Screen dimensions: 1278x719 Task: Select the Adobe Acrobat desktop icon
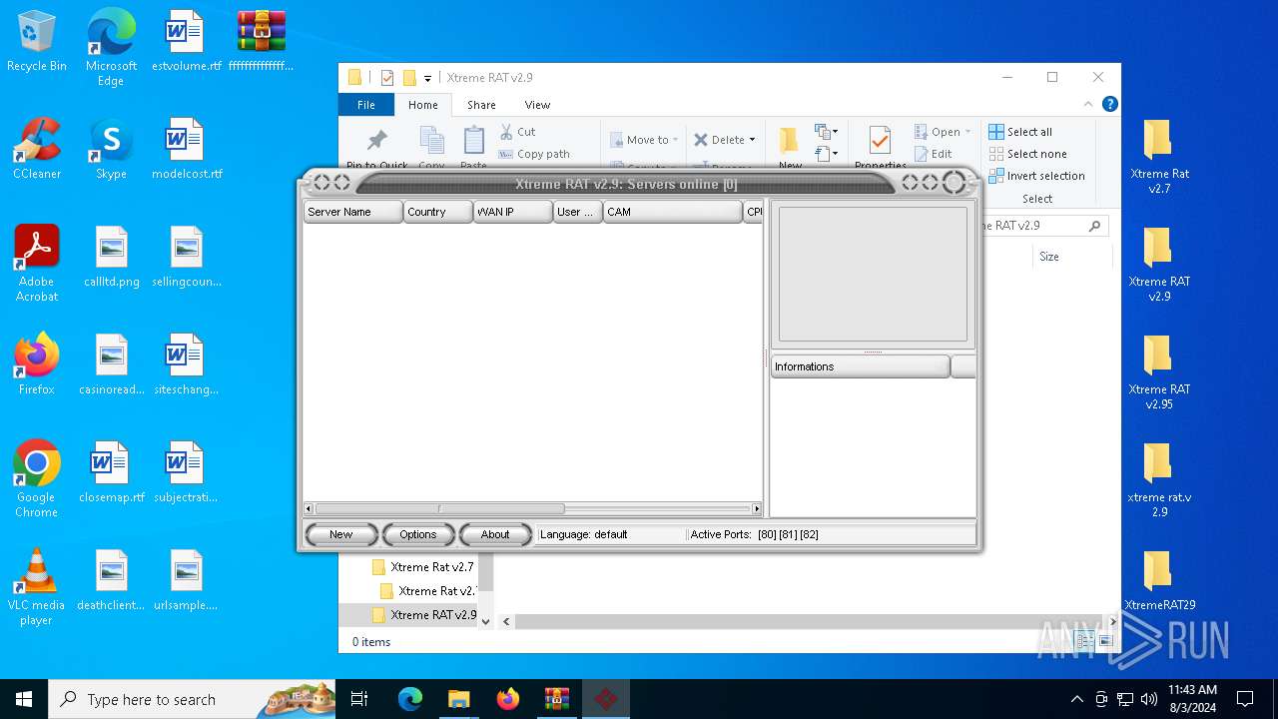(x=37, y=264)
